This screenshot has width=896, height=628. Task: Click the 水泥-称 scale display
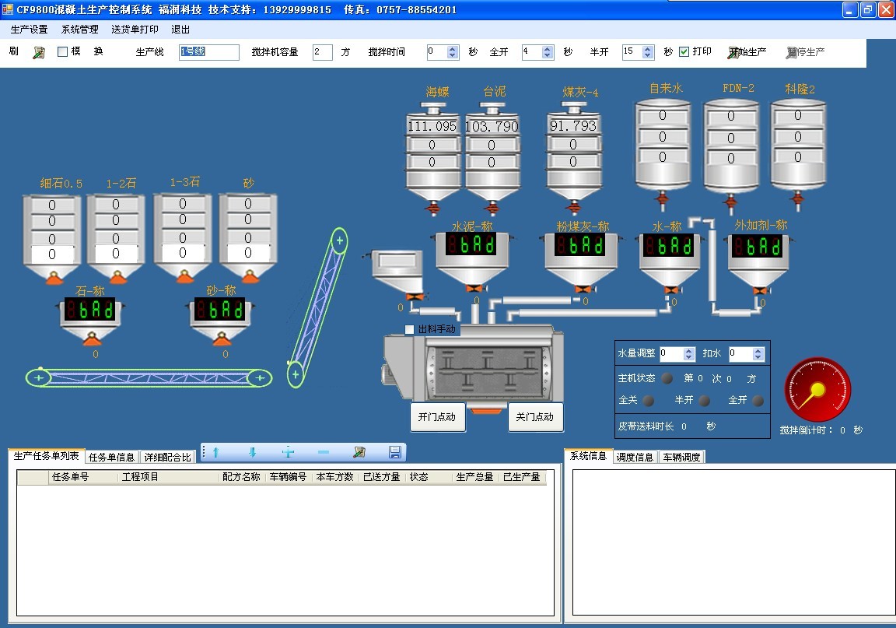coord(471,245)
